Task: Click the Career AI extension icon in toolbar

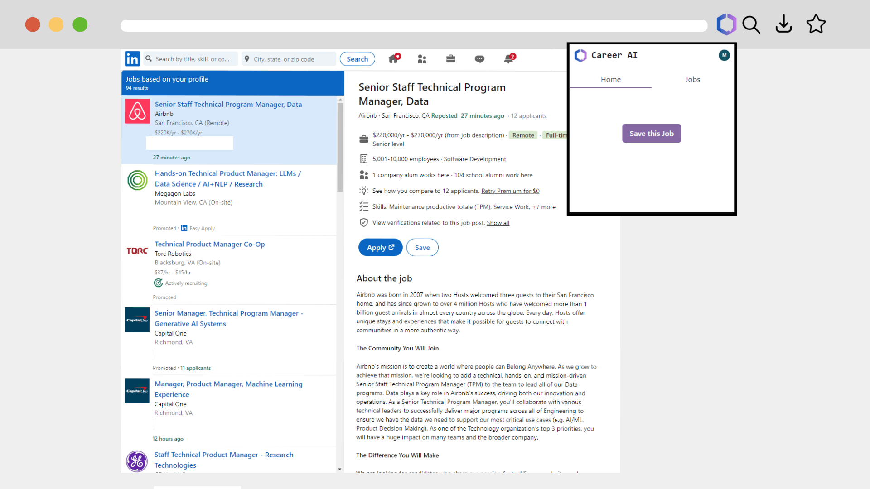Action: click(726, 24)
